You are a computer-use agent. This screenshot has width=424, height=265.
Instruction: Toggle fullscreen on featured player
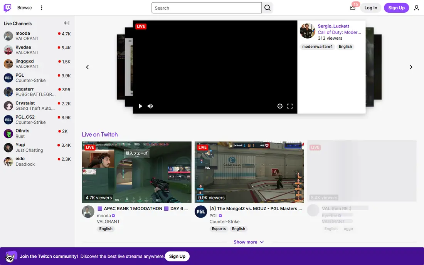pos(290,106)
